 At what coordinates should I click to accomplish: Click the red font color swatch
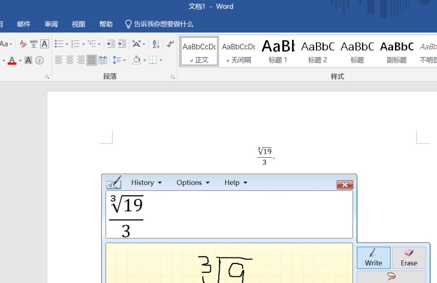click(11, 63)
